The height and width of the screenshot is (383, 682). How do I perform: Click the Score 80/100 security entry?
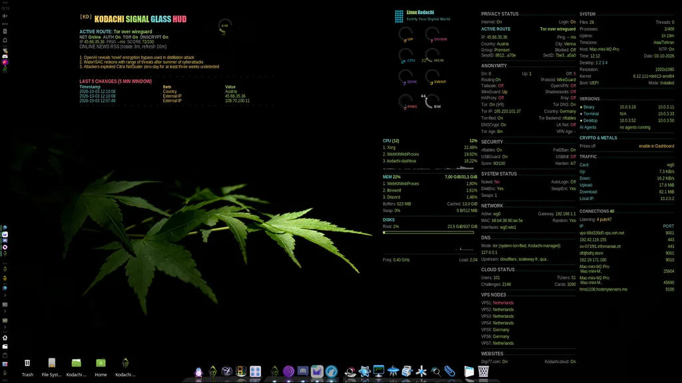click(494, 164)
